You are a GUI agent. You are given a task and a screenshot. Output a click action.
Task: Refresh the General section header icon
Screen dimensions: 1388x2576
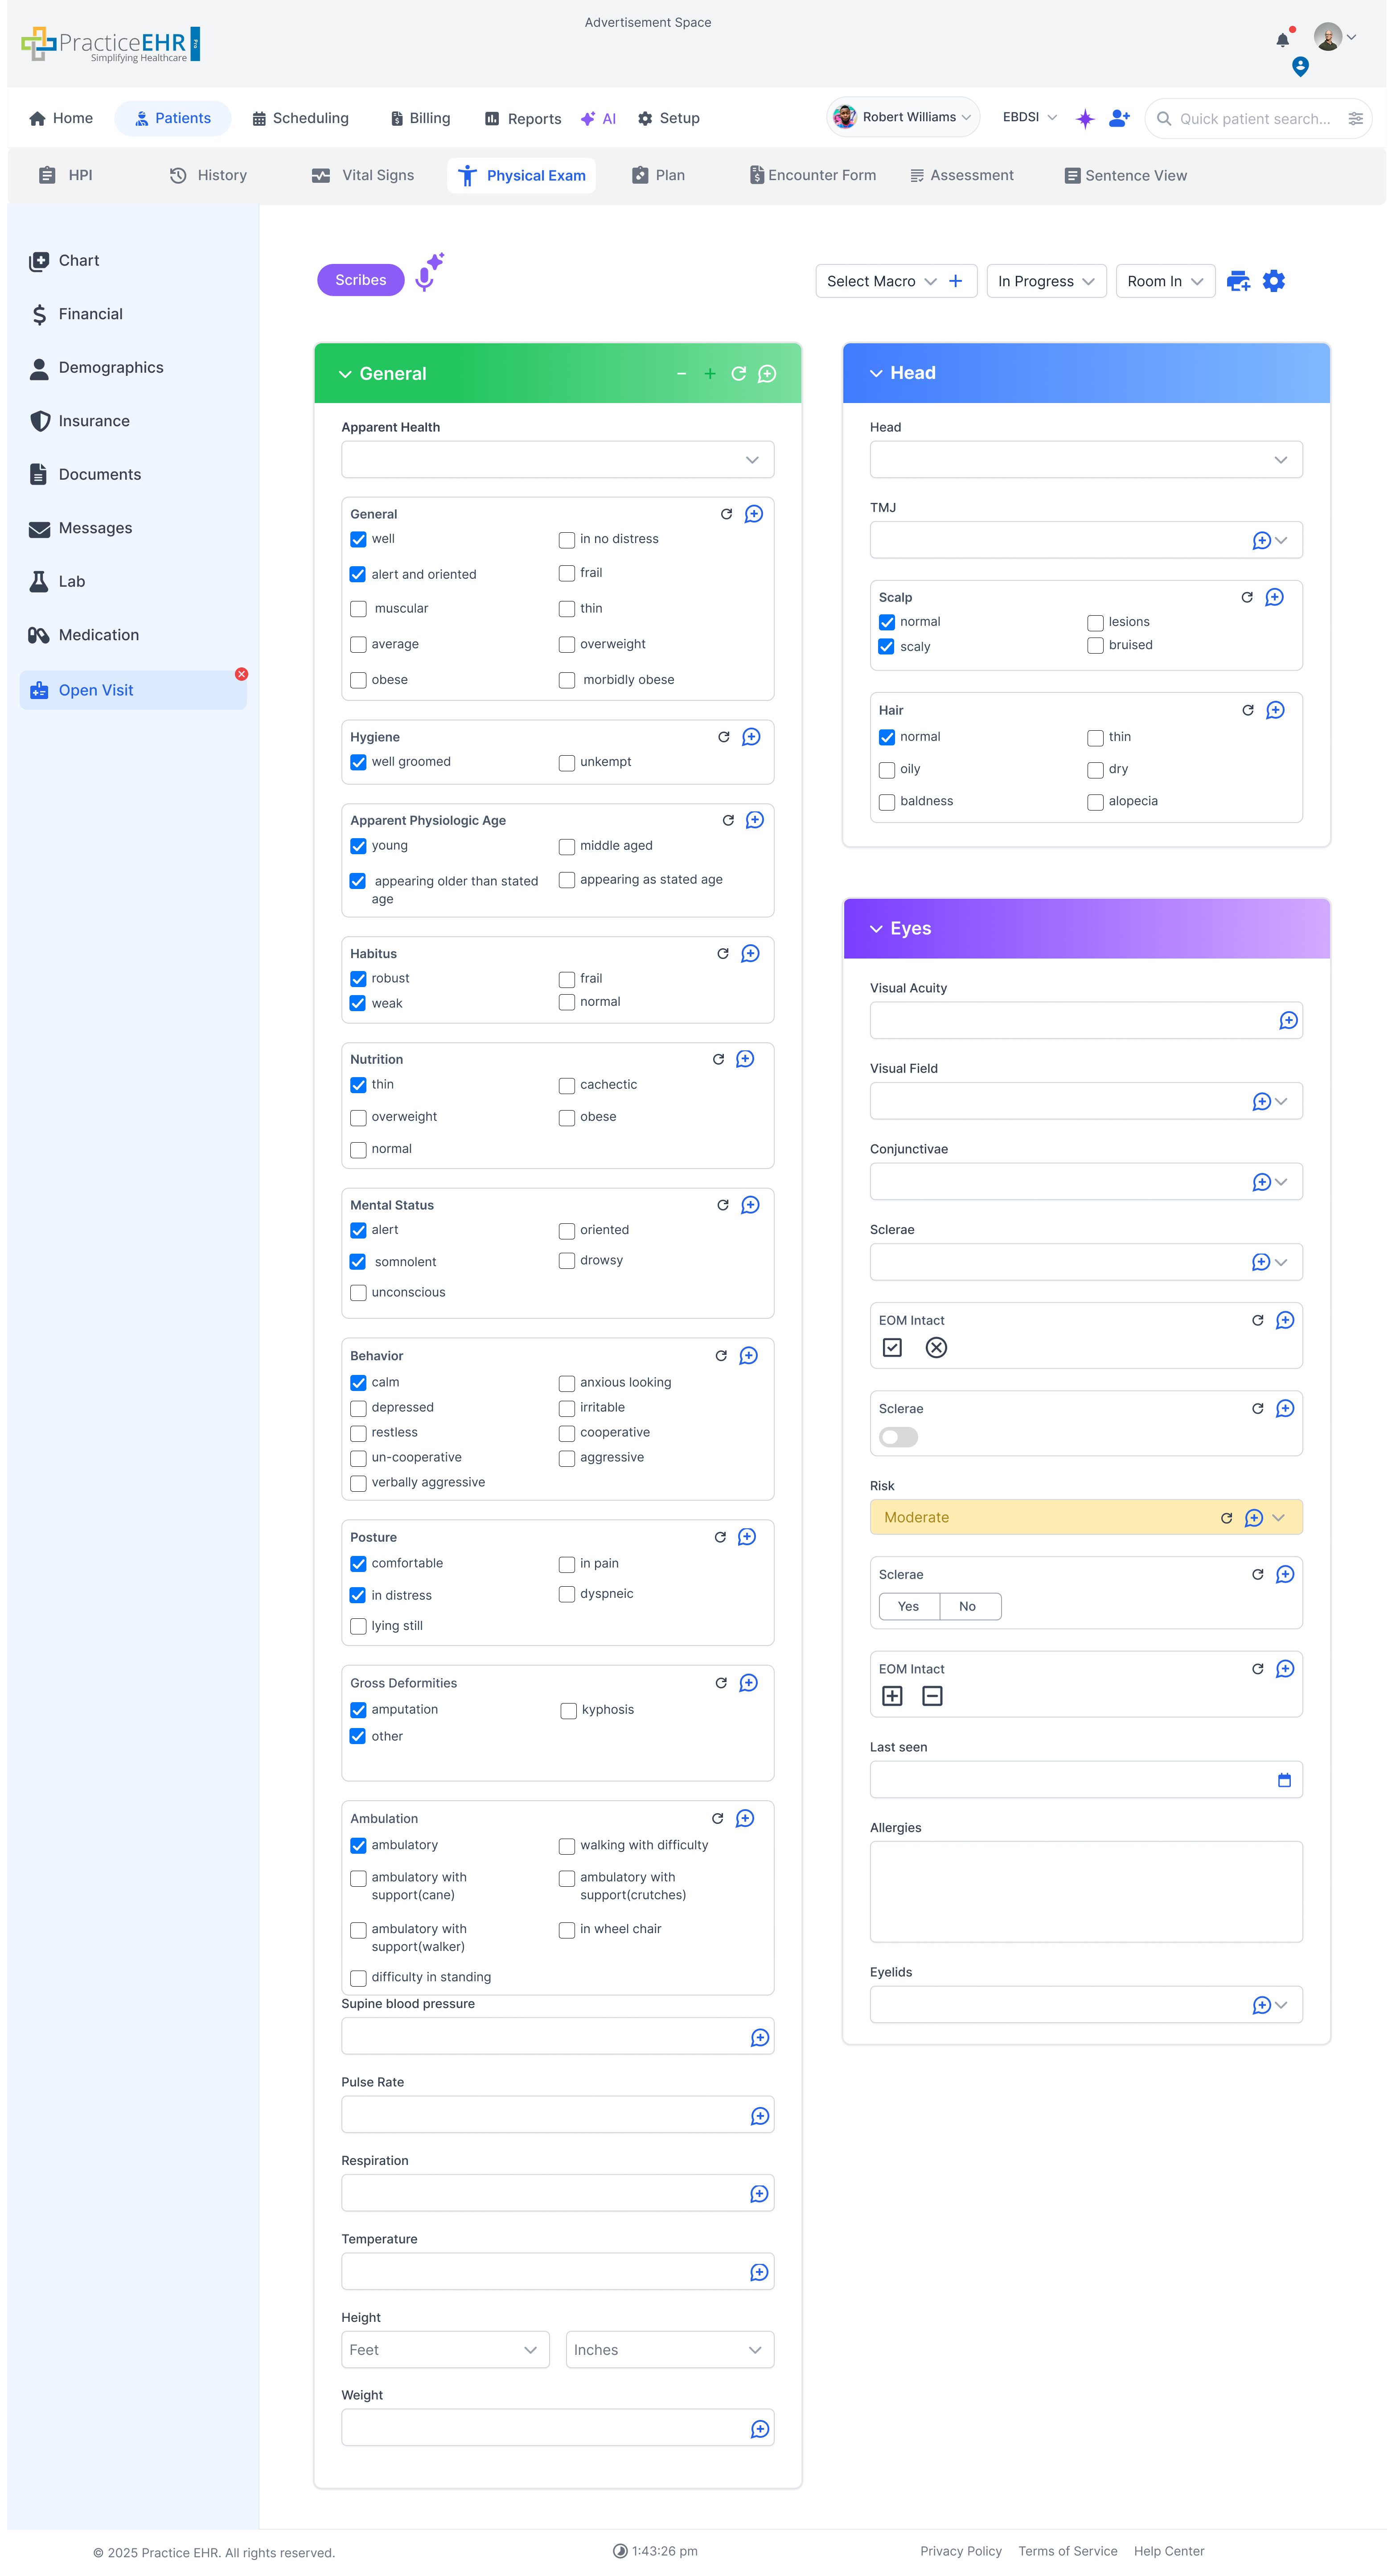pyautogui.click(x=738, y=373)
